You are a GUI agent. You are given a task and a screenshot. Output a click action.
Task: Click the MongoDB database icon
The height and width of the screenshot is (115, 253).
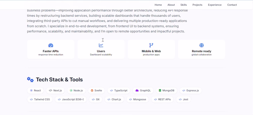click(160, 90)
